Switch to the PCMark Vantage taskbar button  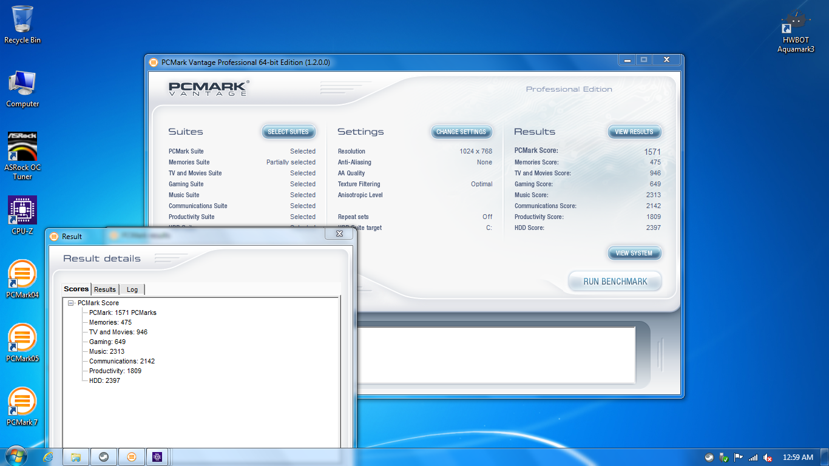pyautogui.click(x=132, y=457)
